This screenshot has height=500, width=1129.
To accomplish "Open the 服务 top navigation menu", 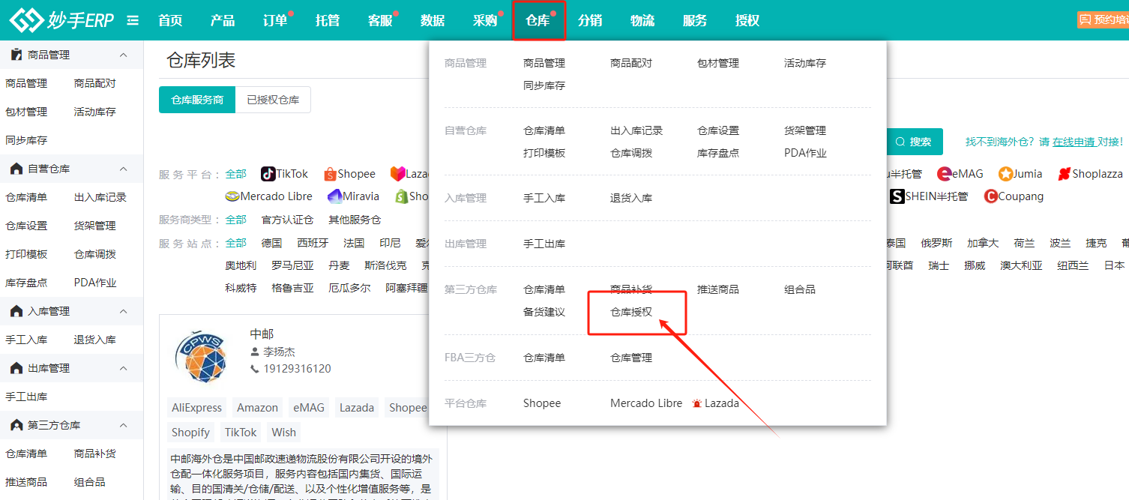I will [x=695, y=20].
